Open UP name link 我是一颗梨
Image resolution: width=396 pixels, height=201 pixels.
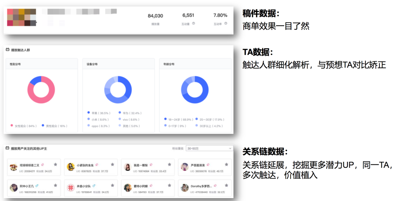[141, 165]
